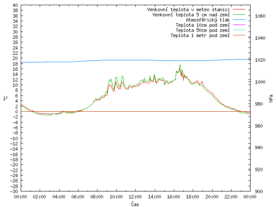The image size is (276, 207).
Task: Click the red legend line sample for meteo stanici
Action: 239,9
